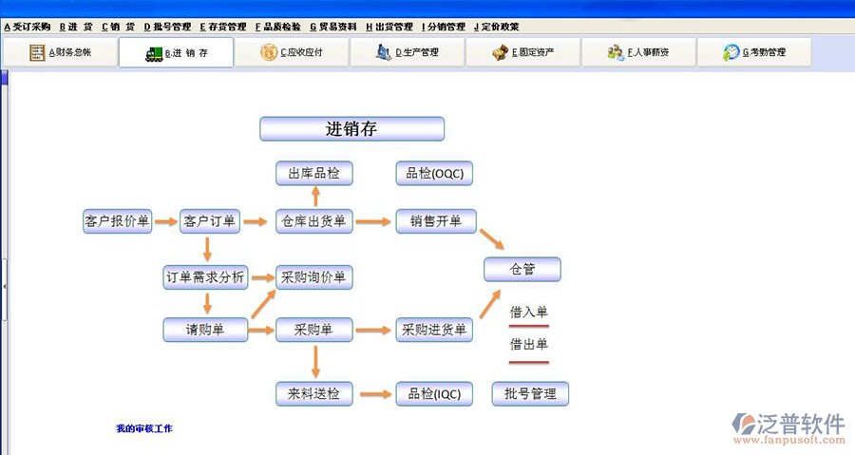Click the left panel collapse handle
The image size is (855, 455).
pyautogui.click(x=4, y=285)
